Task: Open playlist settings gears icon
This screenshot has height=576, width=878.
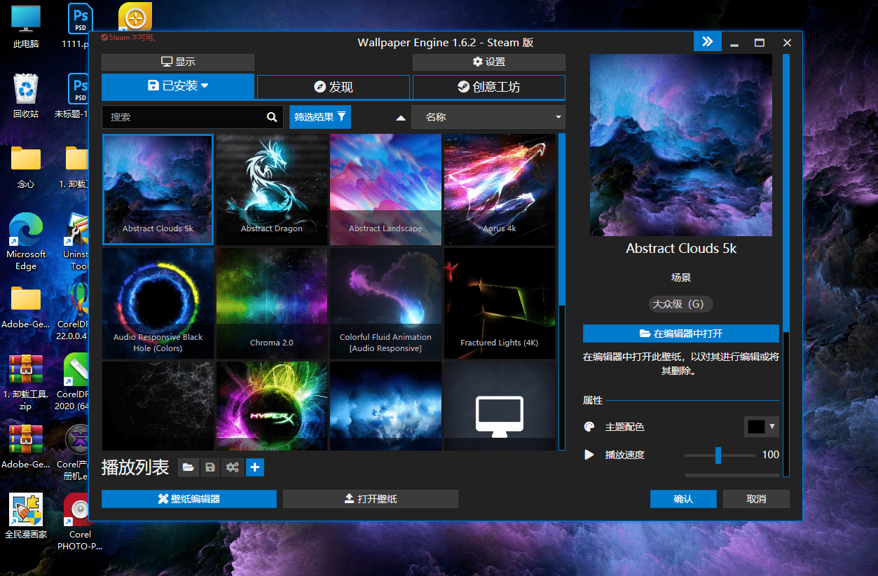Action: [x=232, y=467]
